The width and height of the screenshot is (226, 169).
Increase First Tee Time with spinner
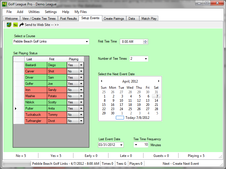[145, 41]
